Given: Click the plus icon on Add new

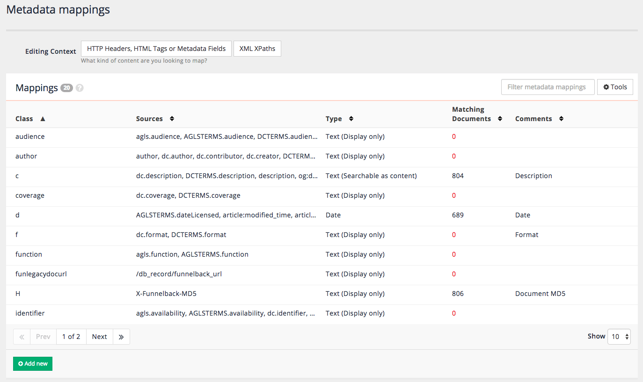Looking at the screenshot, I should (x=20, y=363).
